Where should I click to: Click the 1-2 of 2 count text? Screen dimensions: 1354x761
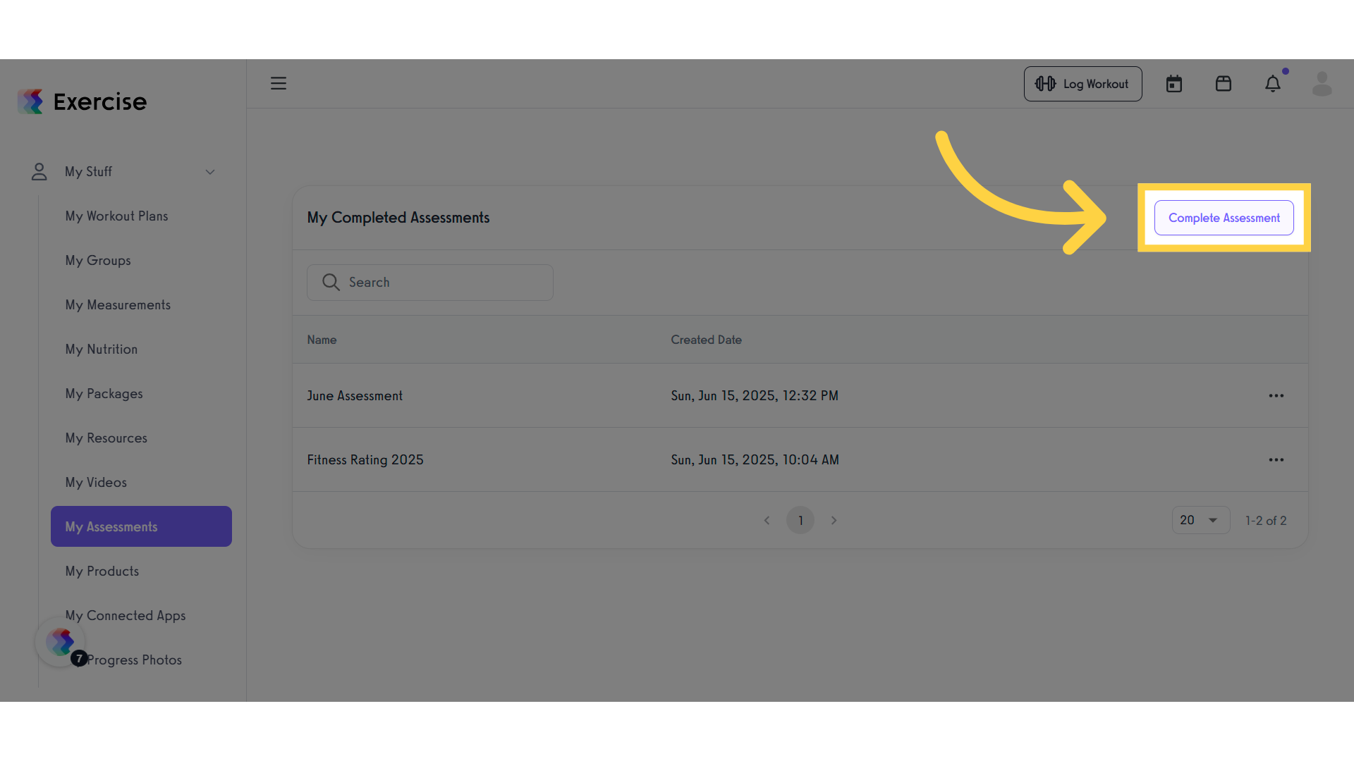tap(1266, 521)
